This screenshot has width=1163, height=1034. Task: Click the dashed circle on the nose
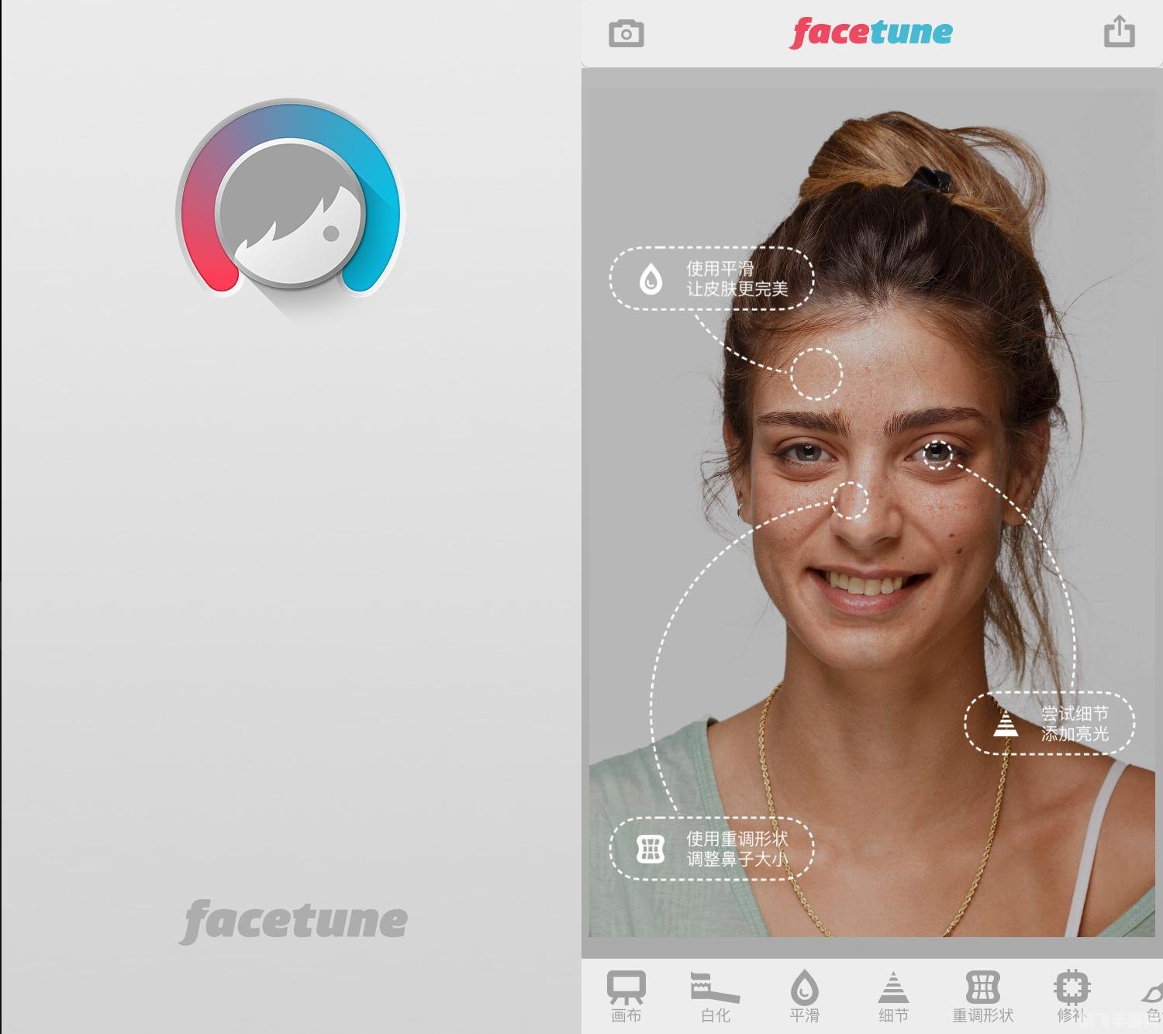point(851,500)
